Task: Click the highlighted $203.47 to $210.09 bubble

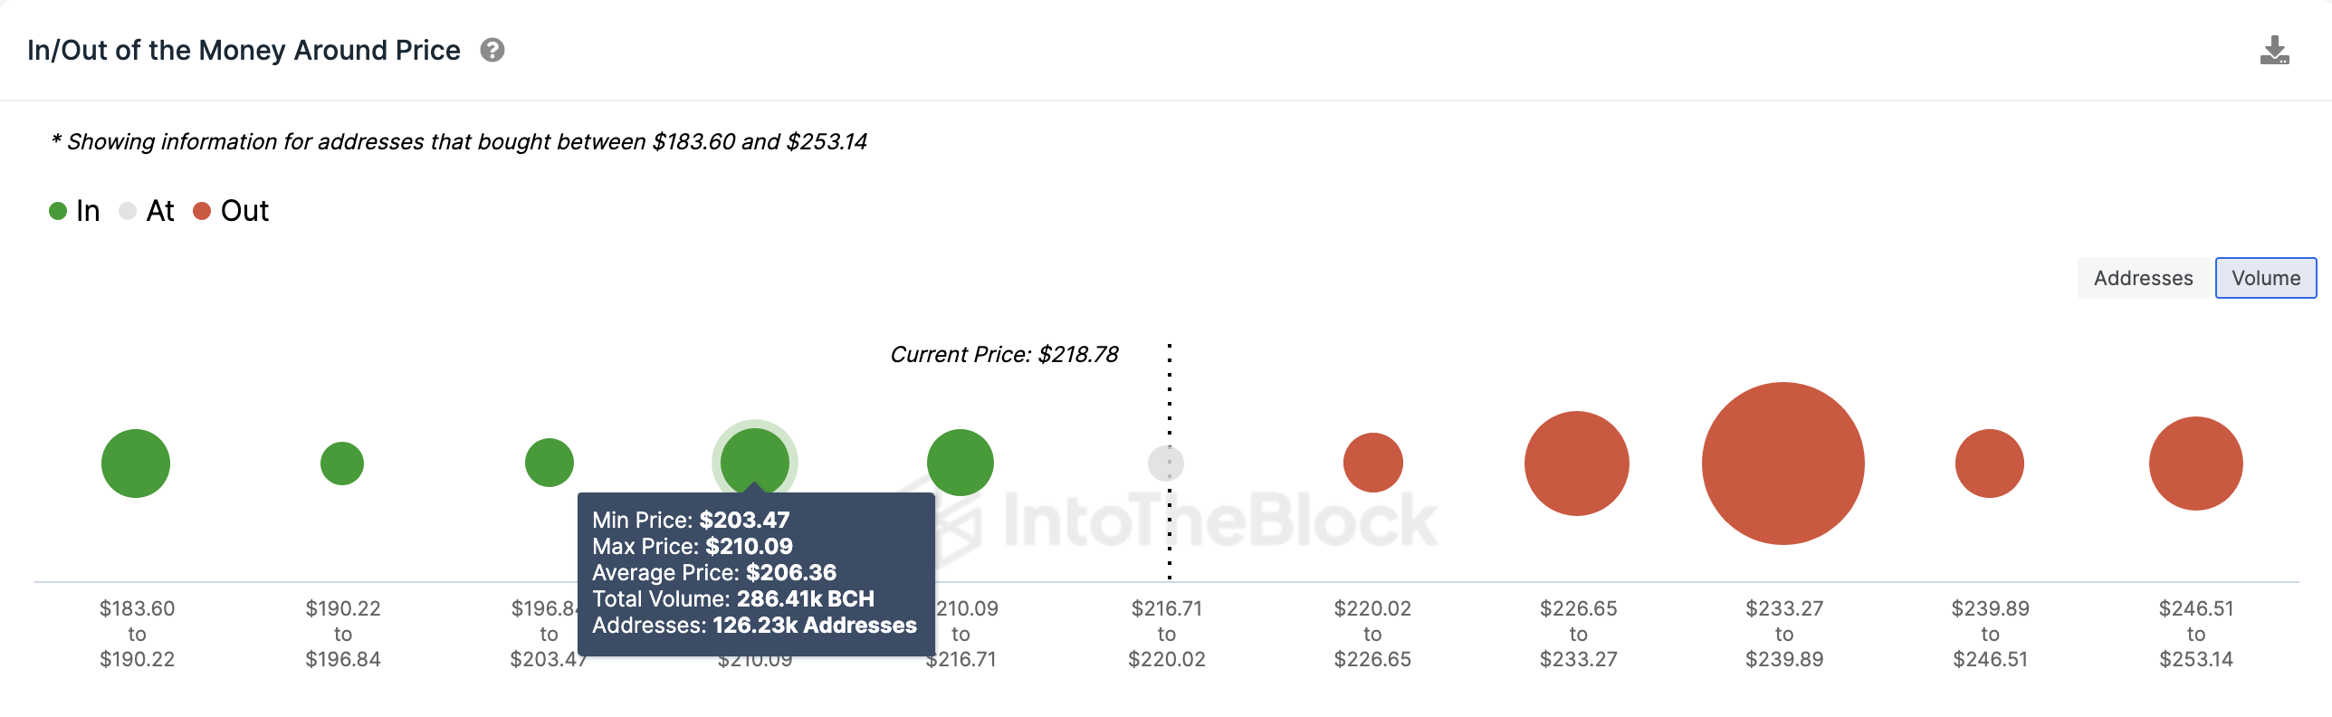Action: pos(755,462)
